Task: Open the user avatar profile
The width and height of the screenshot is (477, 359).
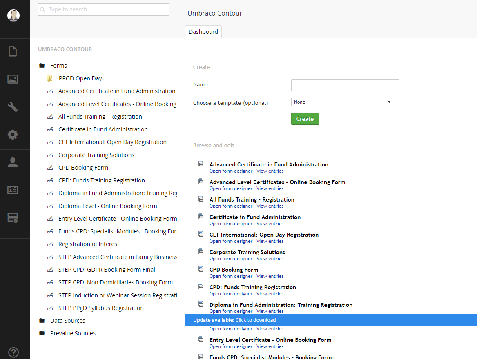Action: coord(13,15)
